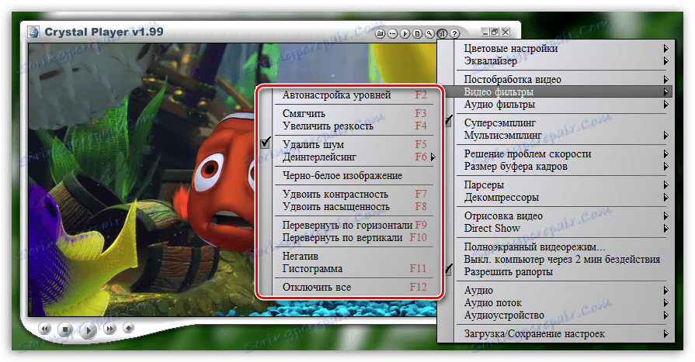Image resolution: width=695 pixels, height=362 pixels.
Task: Click the bars settings icon in title bar
Action: click(x=442, y=33)
